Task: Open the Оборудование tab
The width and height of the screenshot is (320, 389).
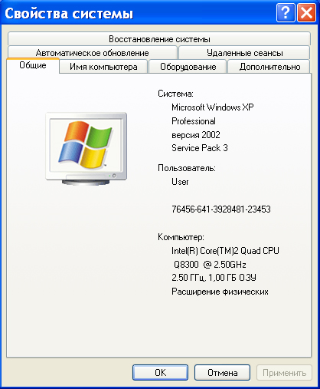Action: click(x=188, y=67)
